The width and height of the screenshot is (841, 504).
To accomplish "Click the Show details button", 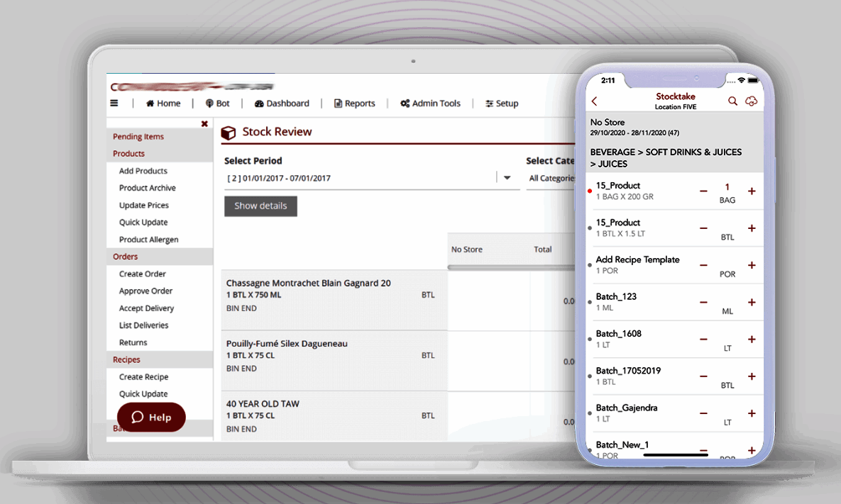I will pyautogui.click(x=260, y=206).
